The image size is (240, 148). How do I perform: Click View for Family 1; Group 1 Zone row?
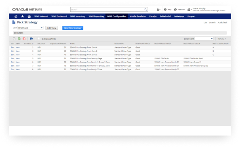point(18,62)
